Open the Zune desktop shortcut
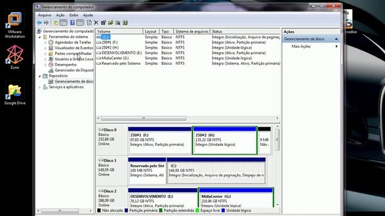This screenshot has width=385, height=216. pyautogui.click(x=14, y=57)
